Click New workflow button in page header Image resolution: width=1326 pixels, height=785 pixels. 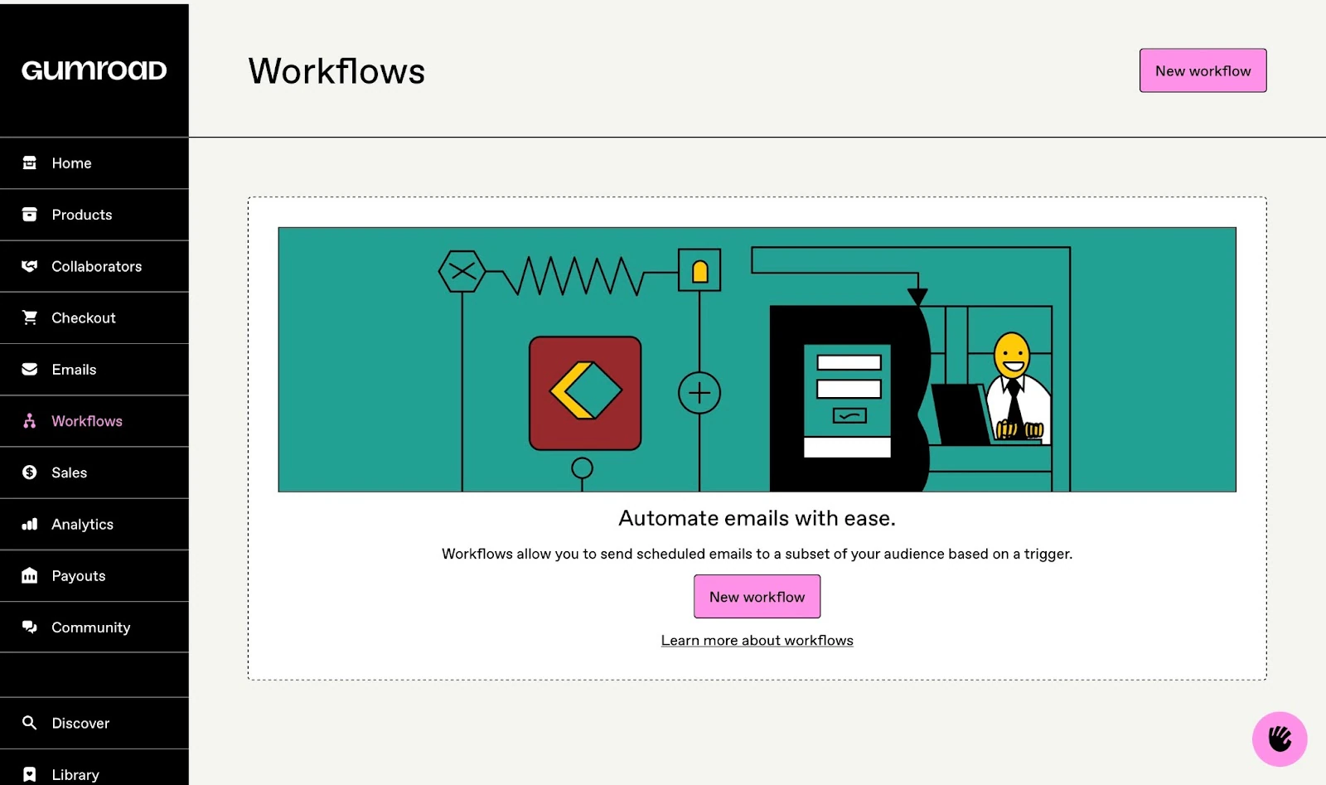point(1203,70)
